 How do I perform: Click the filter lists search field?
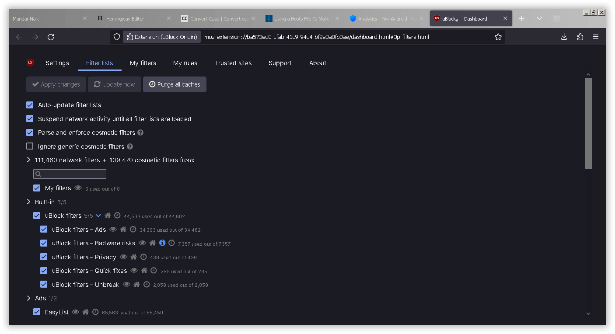[x=70, y=174]
